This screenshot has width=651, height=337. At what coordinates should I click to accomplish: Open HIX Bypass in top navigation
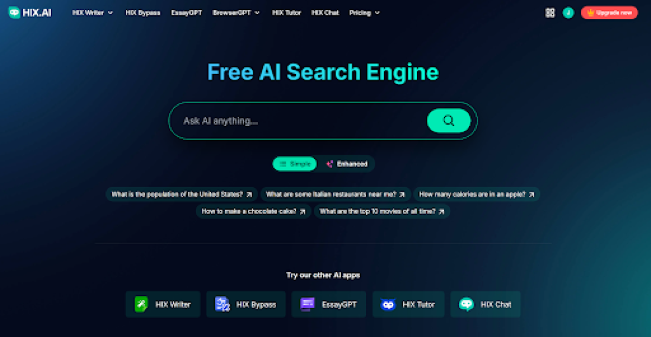coord(143,12)
